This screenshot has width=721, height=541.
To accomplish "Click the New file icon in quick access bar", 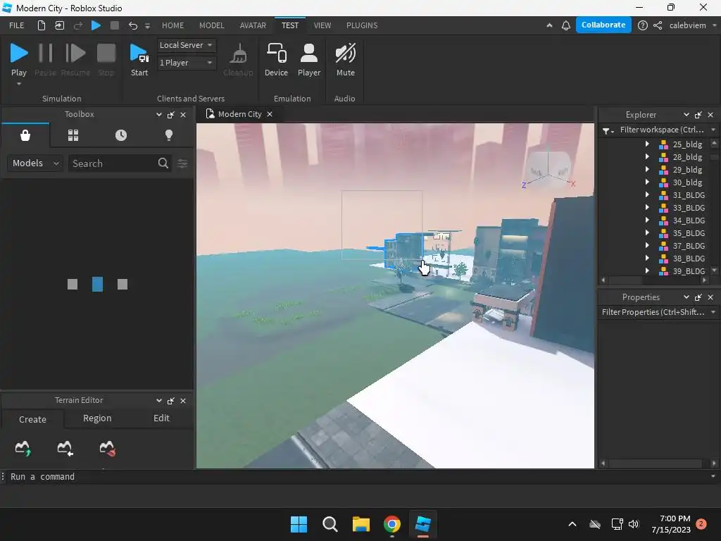I will tap(42, 25).
